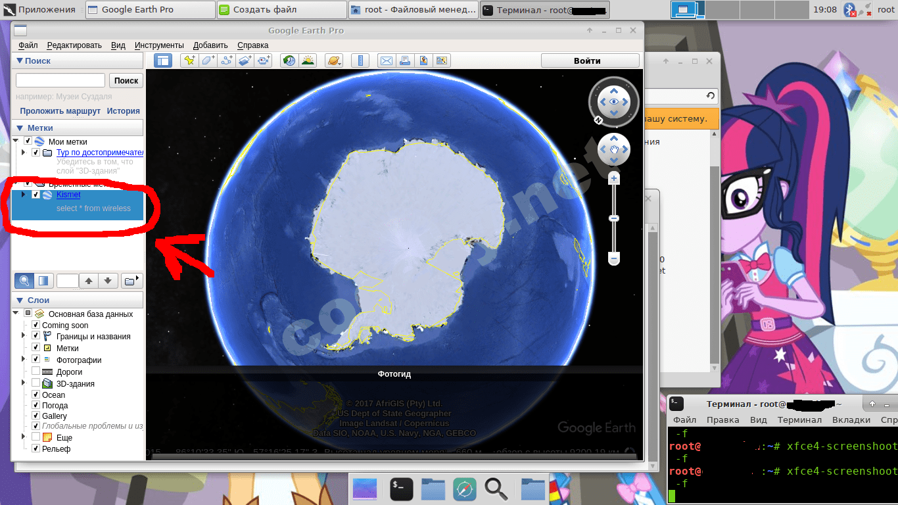This screenshot has height=505, width=898.
Task: Enable the Дороги layer checkbox
Action: (36, 372)
